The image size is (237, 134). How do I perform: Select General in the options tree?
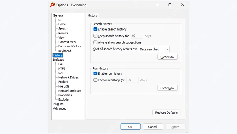(x=58, y=15)
